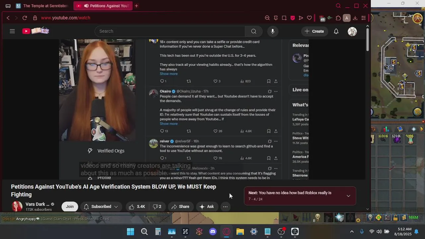The image size is (425, 239).
Task: Open game action bar settings gear
Action: [x=358, y=220]
